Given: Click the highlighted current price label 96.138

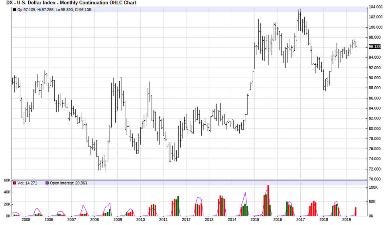Looking at the screenshot, I should click(375, 47).
